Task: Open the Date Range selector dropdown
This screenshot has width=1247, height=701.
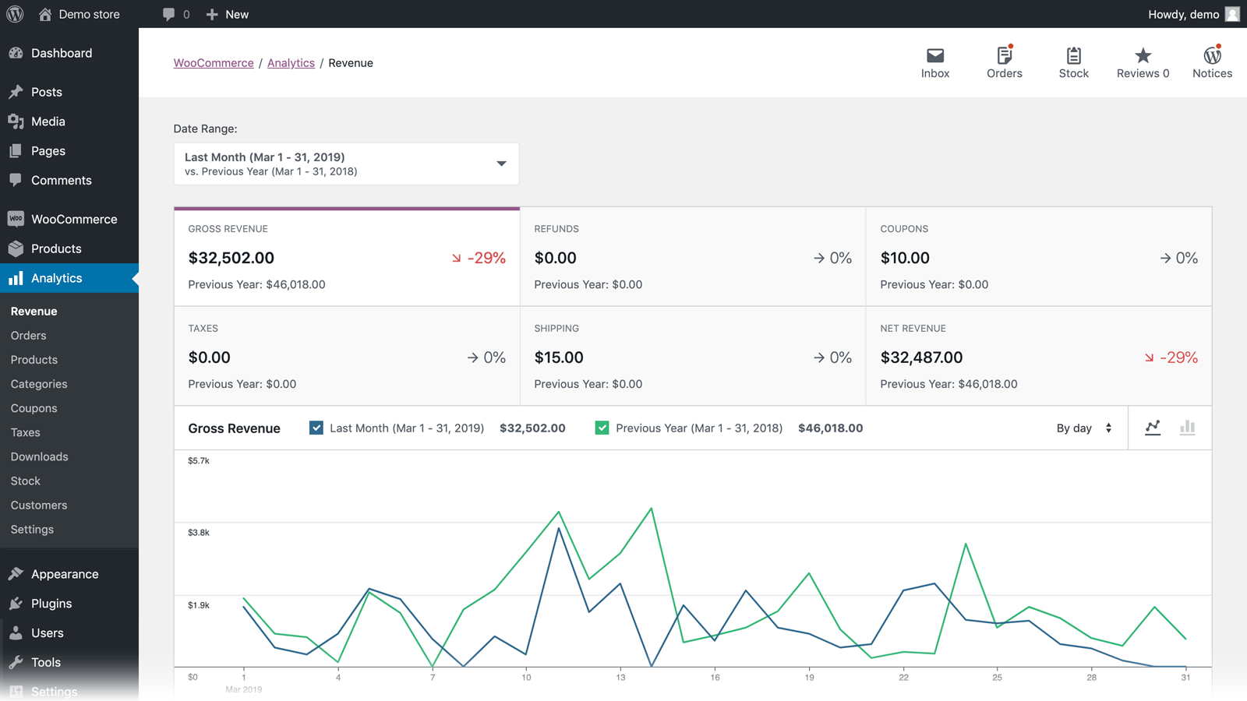Action: coord(346,164)
